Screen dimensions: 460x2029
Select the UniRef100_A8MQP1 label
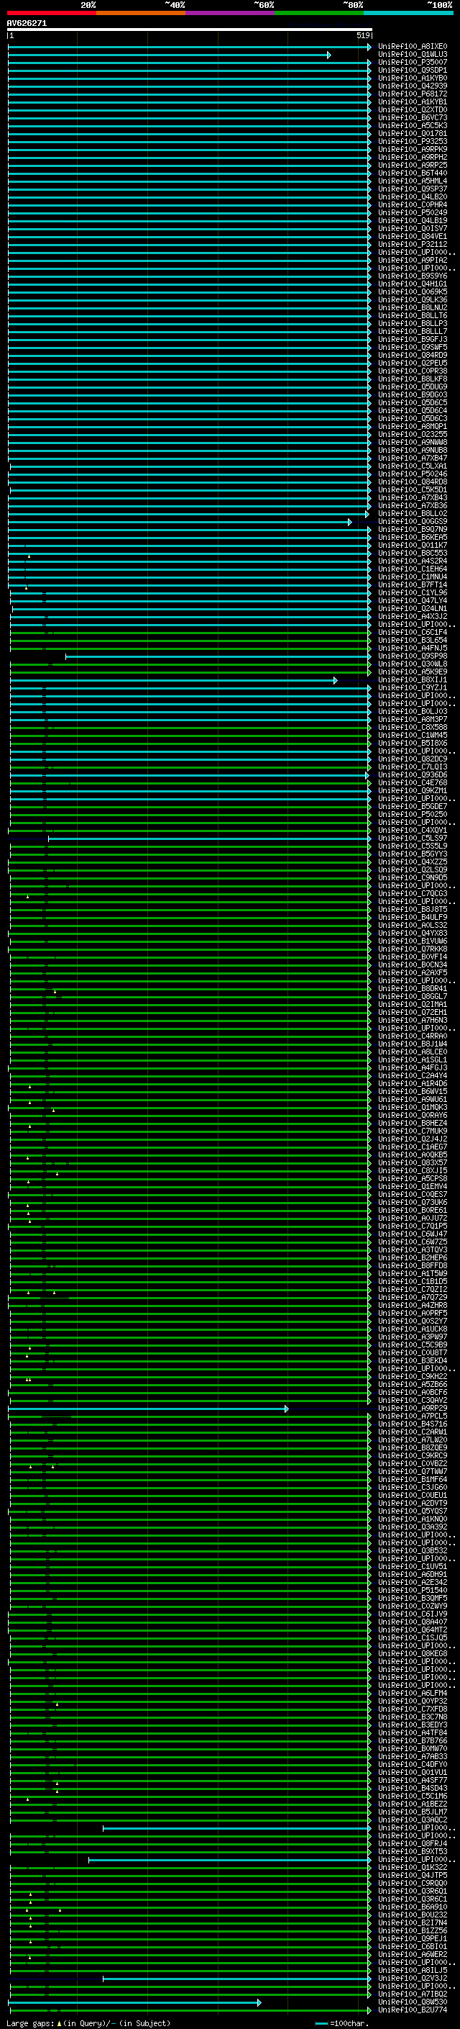click(x=413, y=426)
